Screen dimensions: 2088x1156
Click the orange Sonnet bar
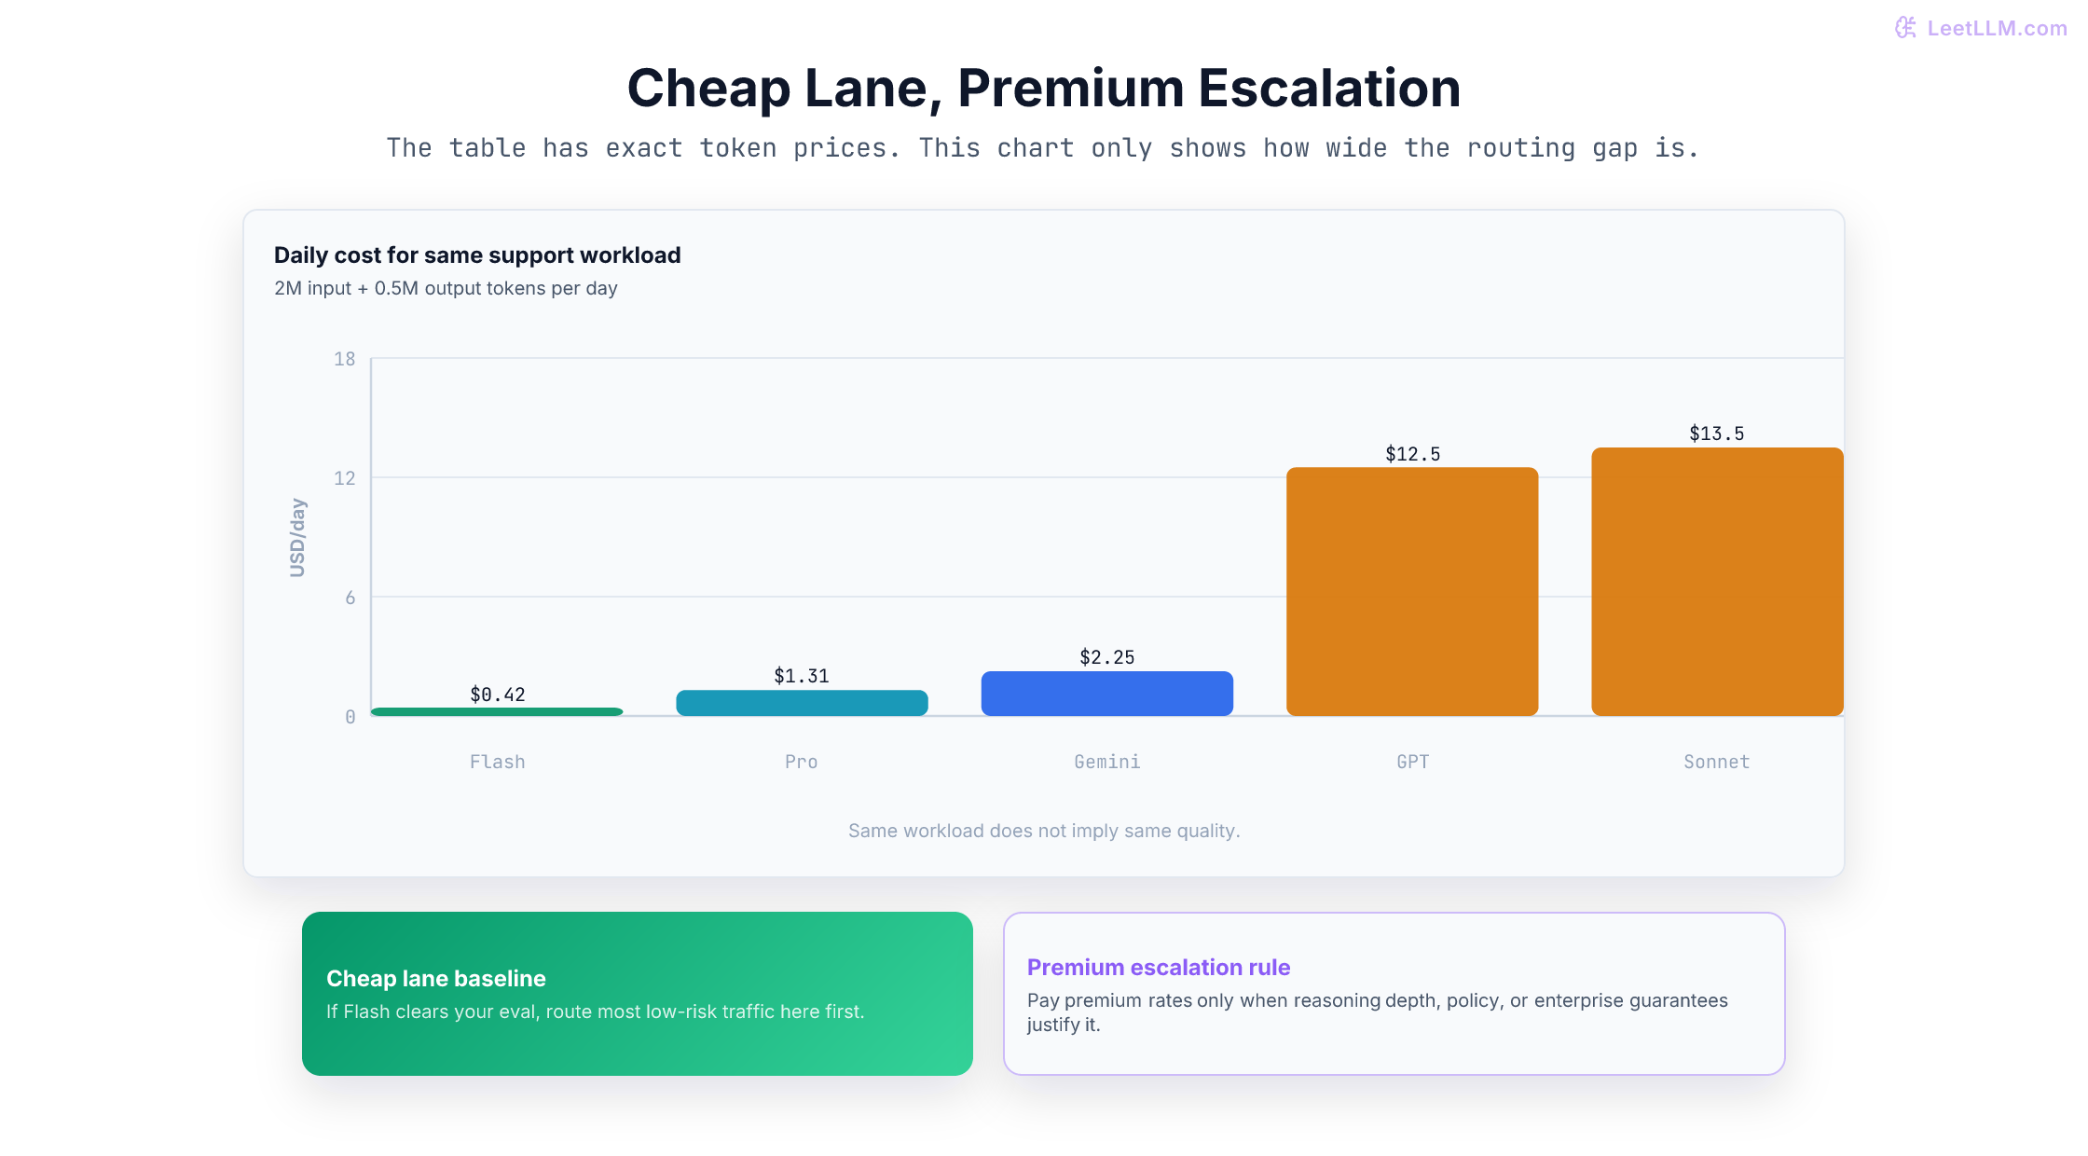click(1717, 582)
